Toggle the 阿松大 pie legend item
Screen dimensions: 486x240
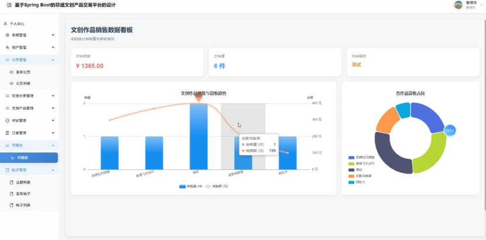tap(357, 182)
